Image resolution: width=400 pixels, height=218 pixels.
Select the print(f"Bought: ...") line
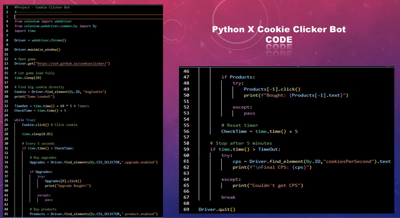pyautogui.click(x=296, y=95)
